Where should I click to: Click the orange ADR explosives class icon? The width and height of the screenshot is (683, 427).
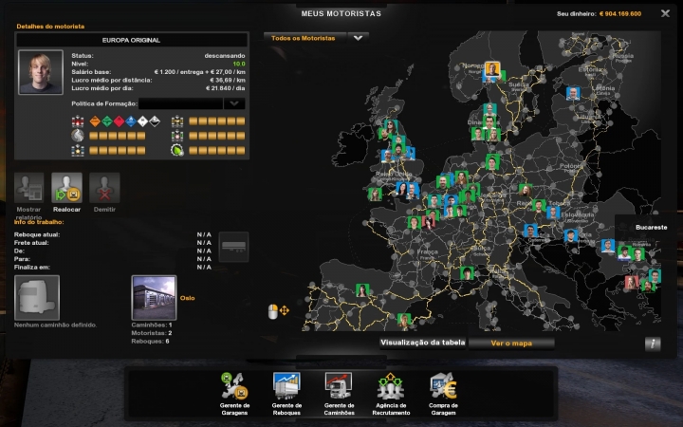tap(95, 121)
